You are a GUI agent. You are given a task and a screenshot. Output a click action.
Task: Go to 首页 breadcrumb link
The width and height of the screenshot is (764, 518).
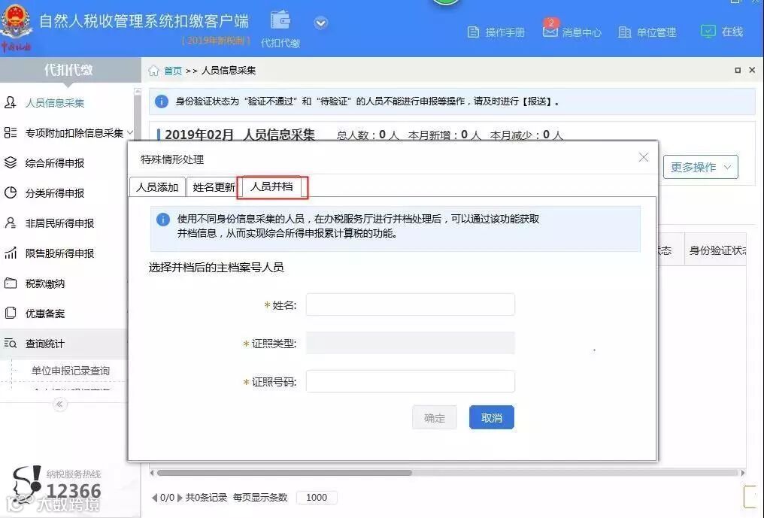(x=173, y=71)
